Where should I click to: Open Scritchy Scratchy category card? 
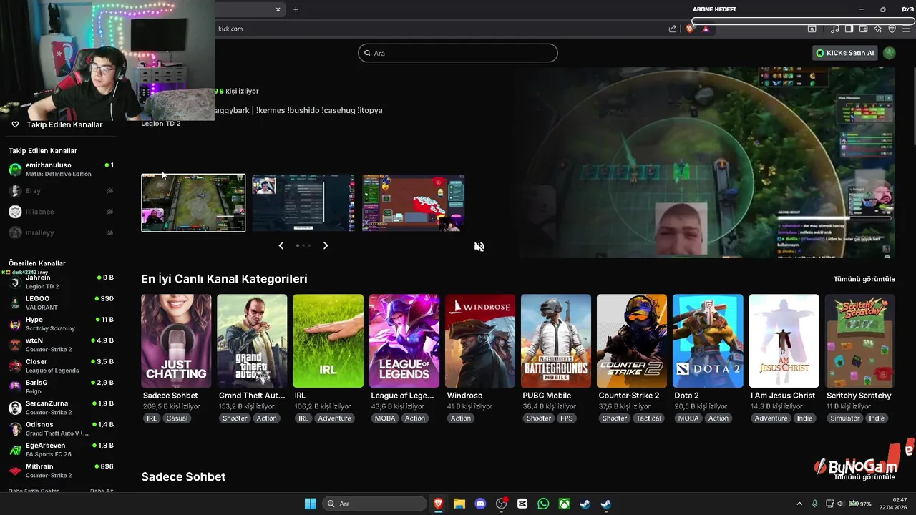coord(859,341)
